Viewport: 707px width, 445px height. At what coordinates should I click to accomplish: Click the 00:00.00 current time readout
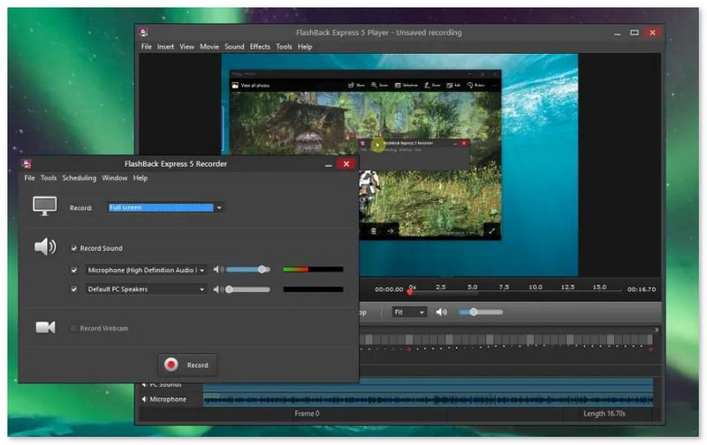coord(389,289)
